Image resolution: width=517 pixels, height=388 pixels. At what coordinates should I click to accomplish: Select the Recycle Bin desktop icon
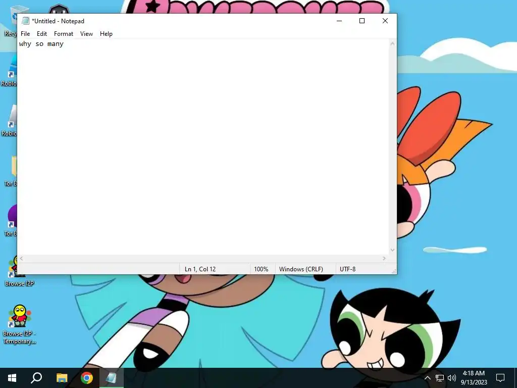coord(10,21)
